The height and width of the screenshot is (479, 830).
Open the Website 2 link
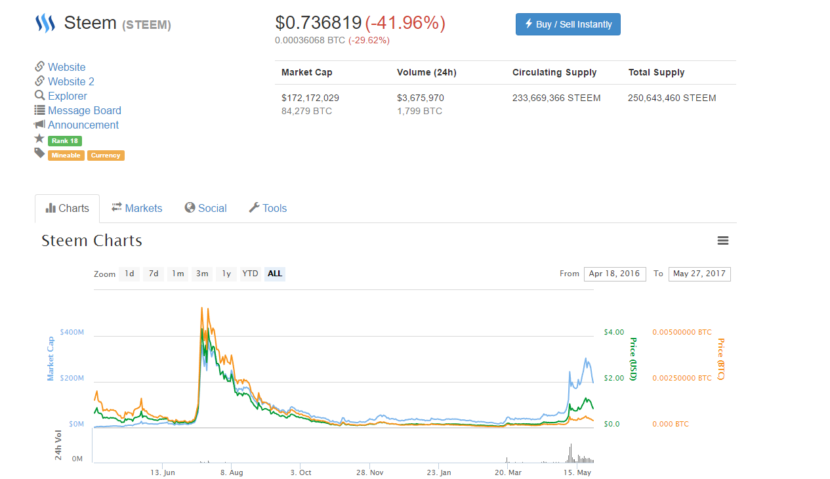coord(71,81)
